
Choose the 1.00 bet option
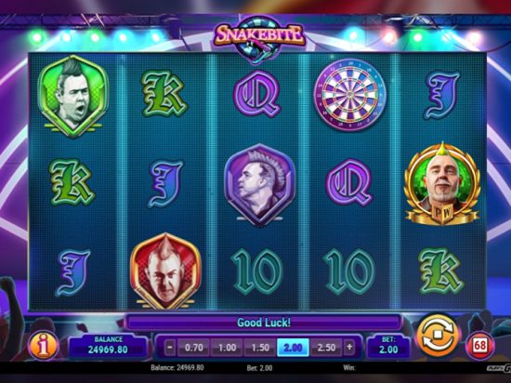(227, 348)
